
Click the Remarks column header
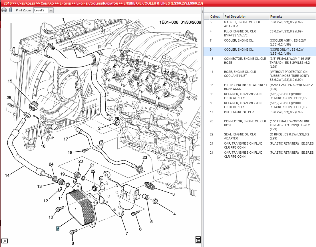276,17
